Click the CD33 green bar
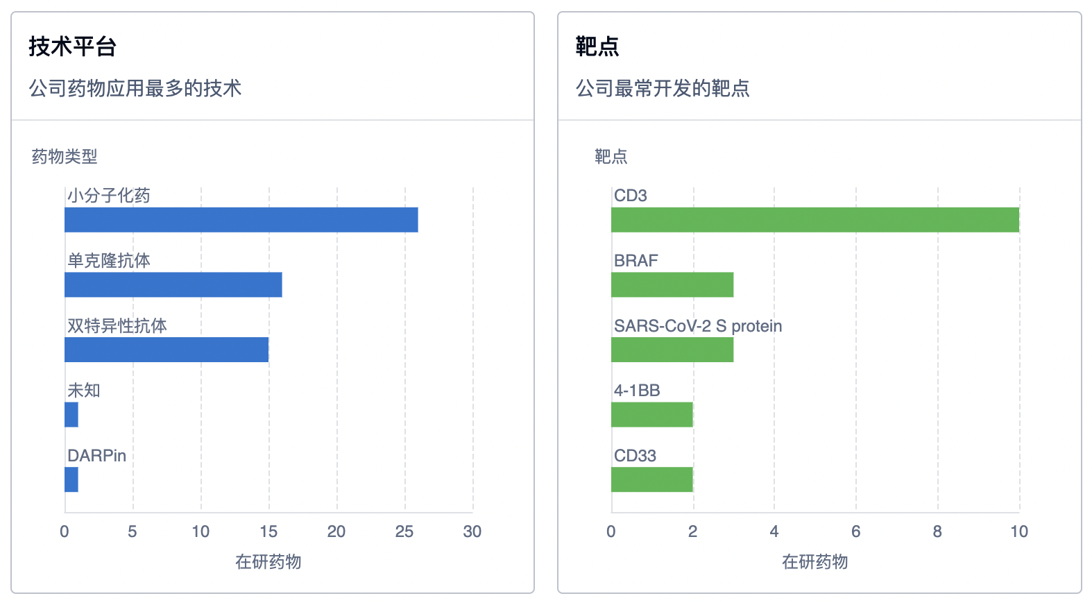 coord(651,479)
